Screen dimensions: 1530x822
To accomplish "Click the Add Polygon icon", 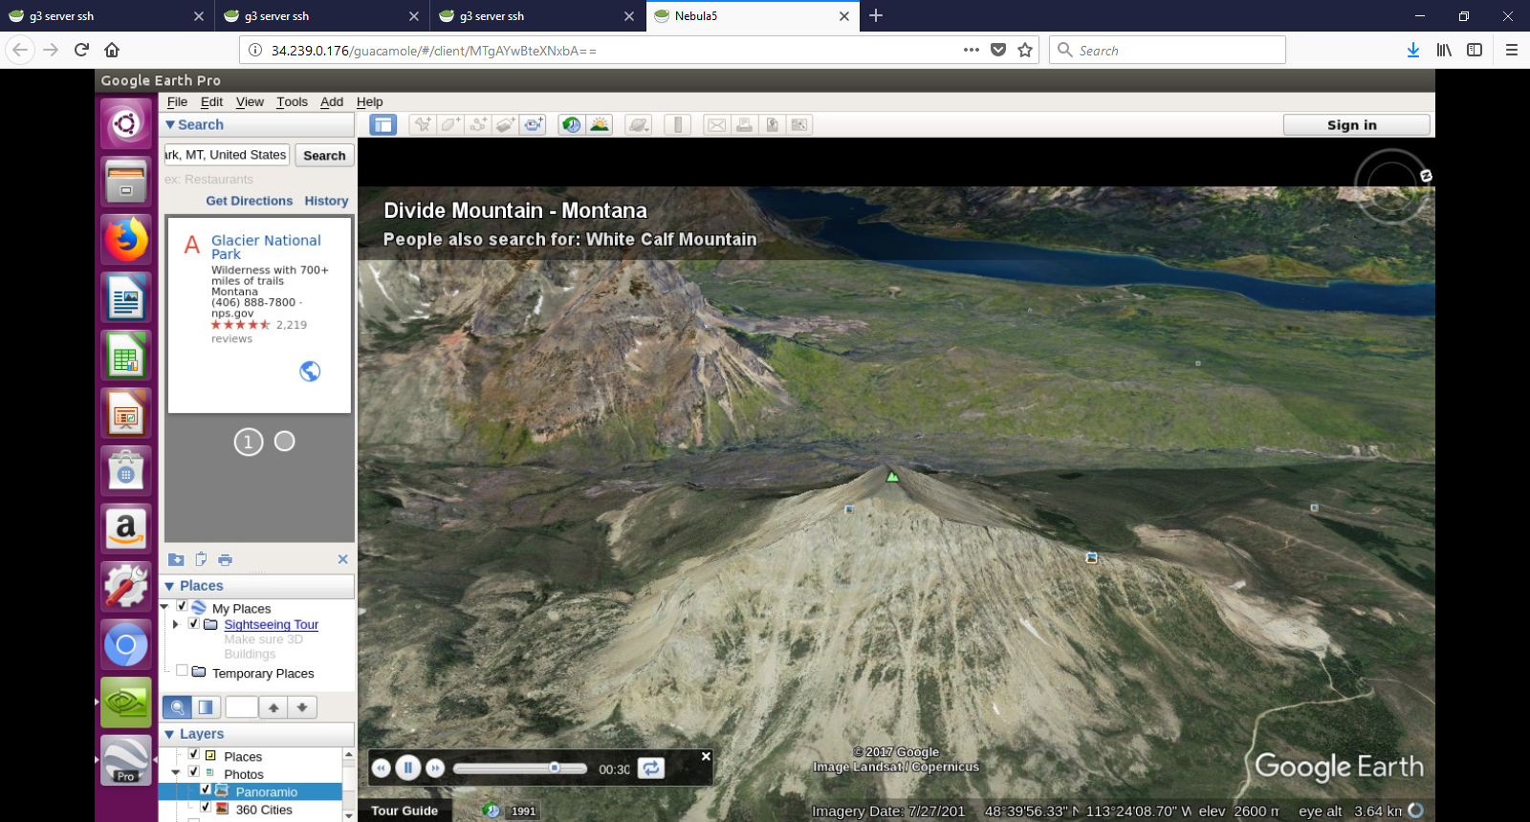I will [x=450, y=125].
